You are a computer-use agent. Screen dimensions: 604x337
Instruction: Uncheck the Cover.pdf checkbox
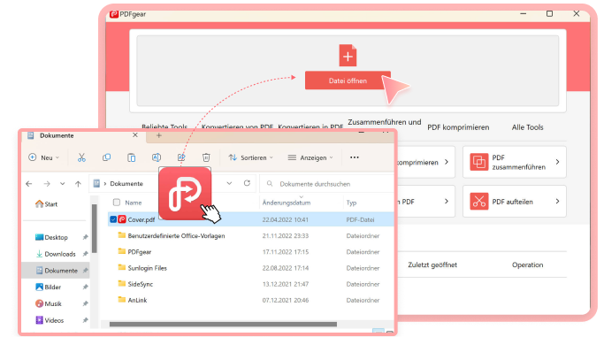pyautogui.click(x=113, y=219)
